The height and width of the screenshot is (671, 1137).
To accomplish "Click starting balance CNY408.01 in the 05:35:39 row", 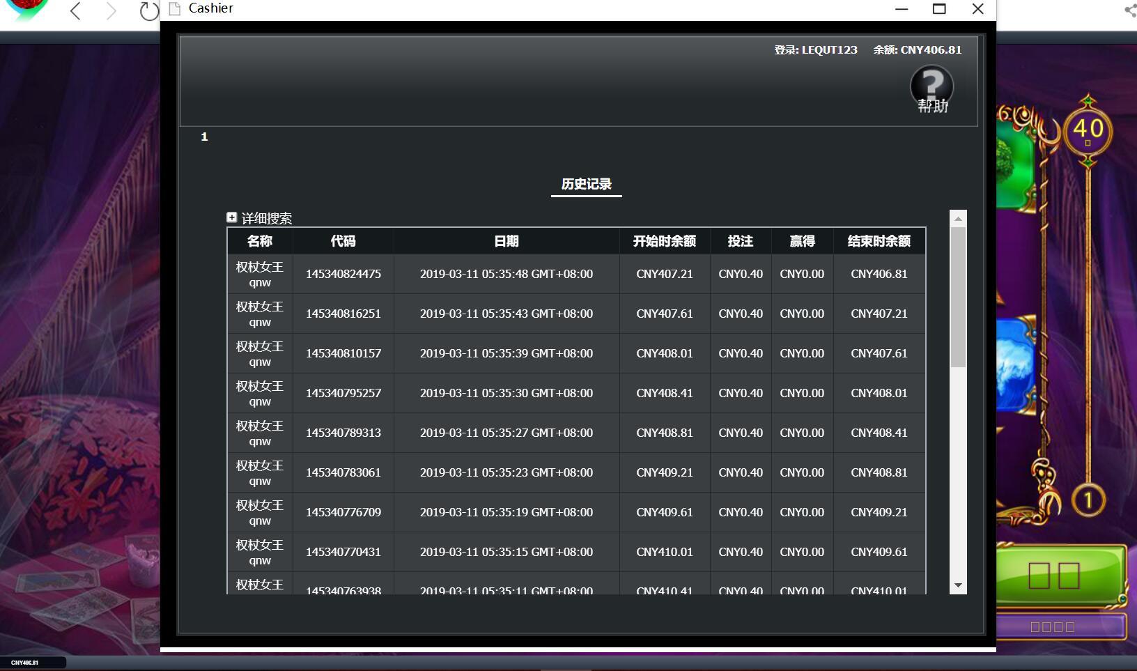I will pyautogui.click(x=665, y=353).
